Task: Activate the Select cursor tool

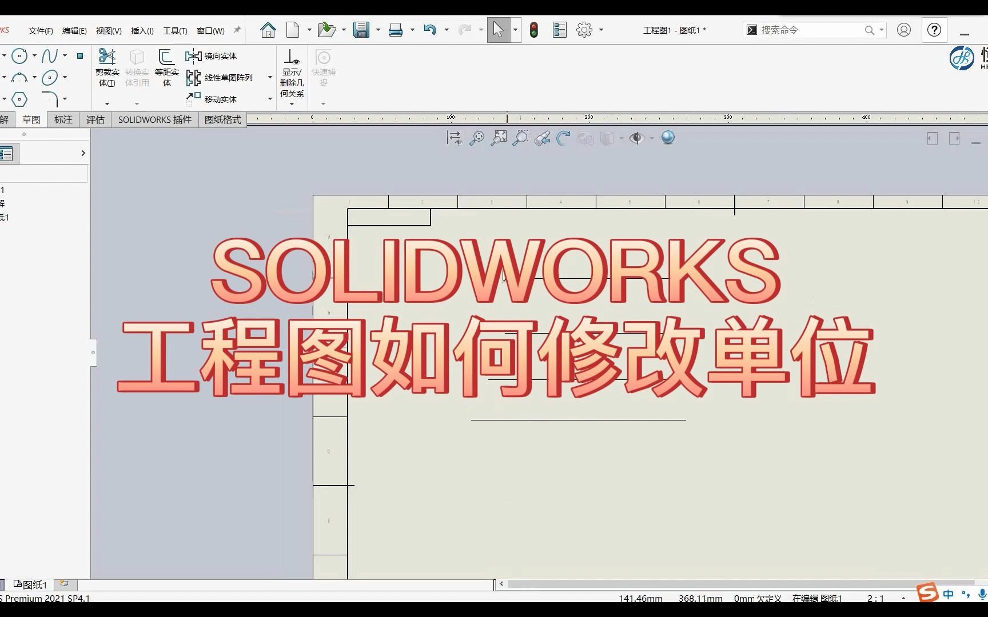Action: [x=499, y=30]
